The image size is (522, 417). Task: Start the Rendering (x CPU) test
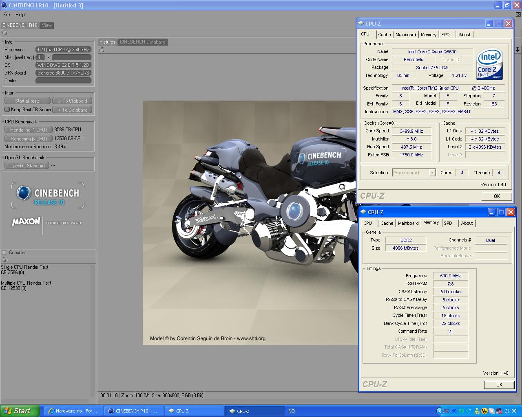point(29,139)
